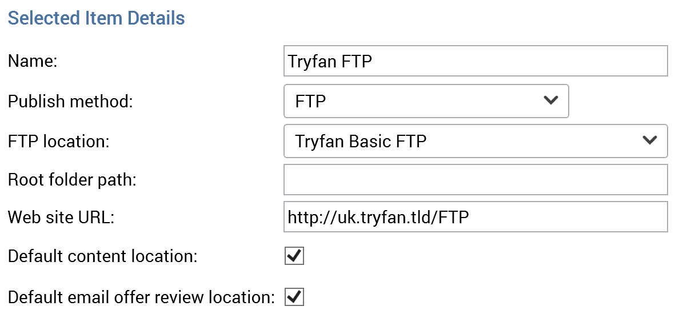This screenshot has width=675, height=318.
Task: Focus the empty Root folder path field
Action: [475, 180]
